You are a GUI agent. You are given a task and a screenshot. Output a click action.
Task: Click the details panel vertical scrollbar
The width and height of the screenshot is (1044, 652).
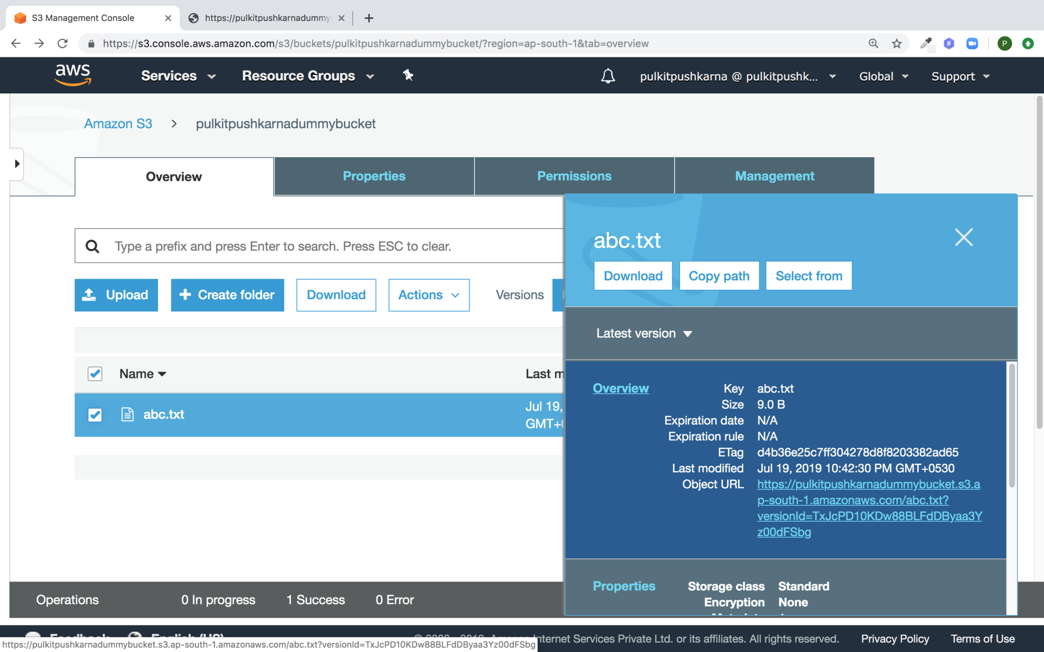tap(1011, 425)
